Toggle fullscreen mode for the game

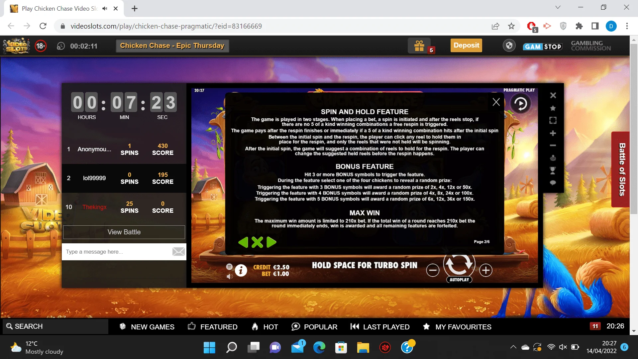(553, 120)
